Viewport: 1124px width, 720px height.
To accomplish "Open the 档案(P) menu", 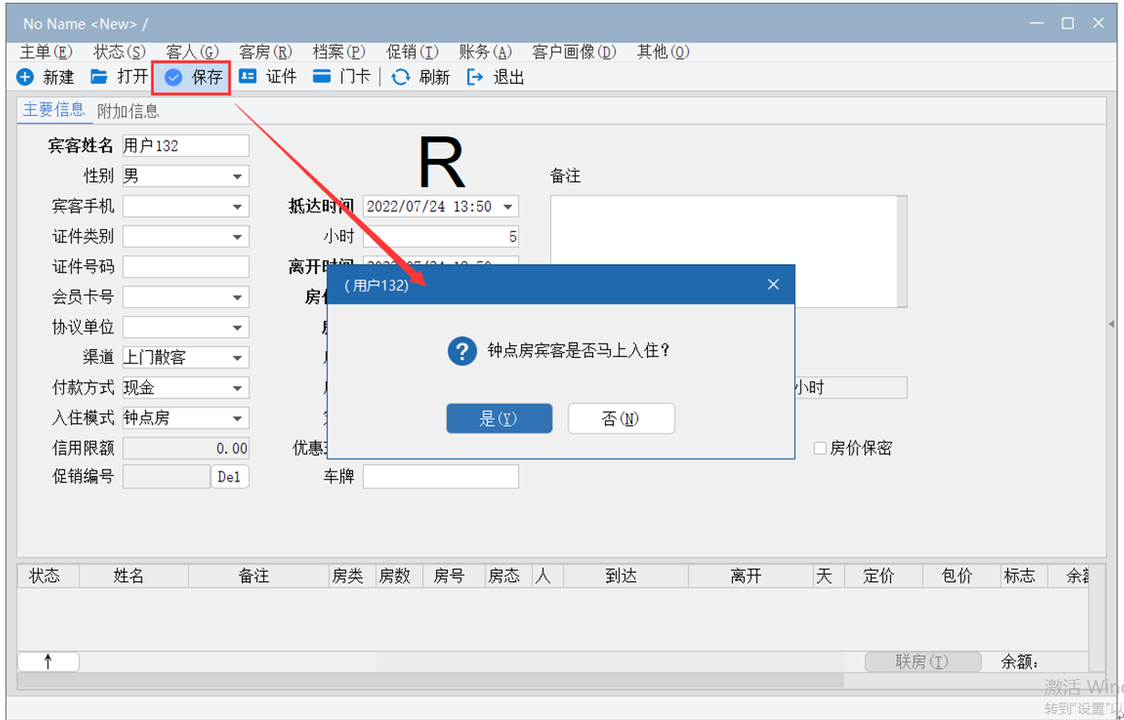I will click(339, 52).
